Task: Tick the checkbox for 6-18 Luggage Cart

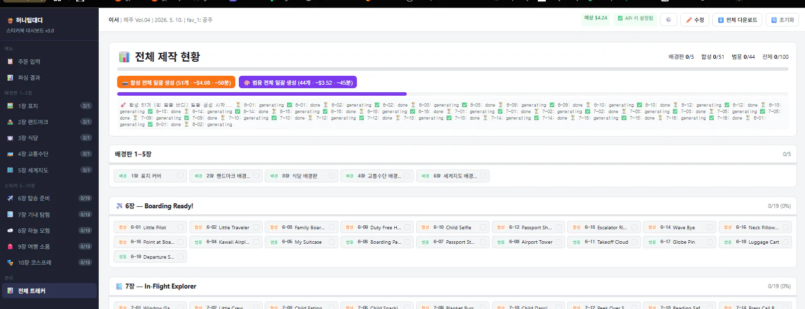Action: click(786, 242)
